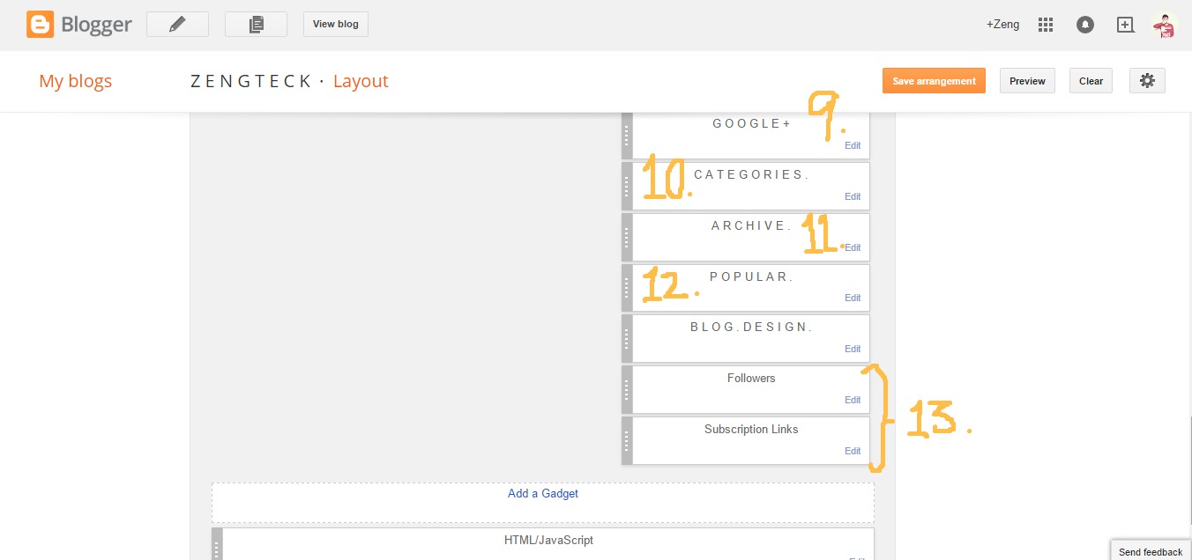Screen dimensions: 1192x560
Task: Edit the CATEGORIES gadget
Action: [853, 196]
